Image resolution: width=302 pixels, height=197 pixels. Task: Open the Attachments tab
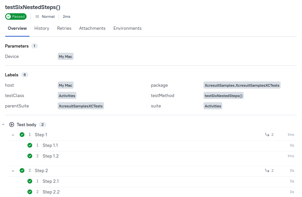(x=92, y=28)
